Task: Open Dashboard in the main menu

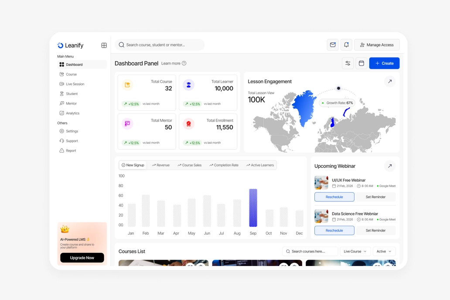Action: pos(82,65)
